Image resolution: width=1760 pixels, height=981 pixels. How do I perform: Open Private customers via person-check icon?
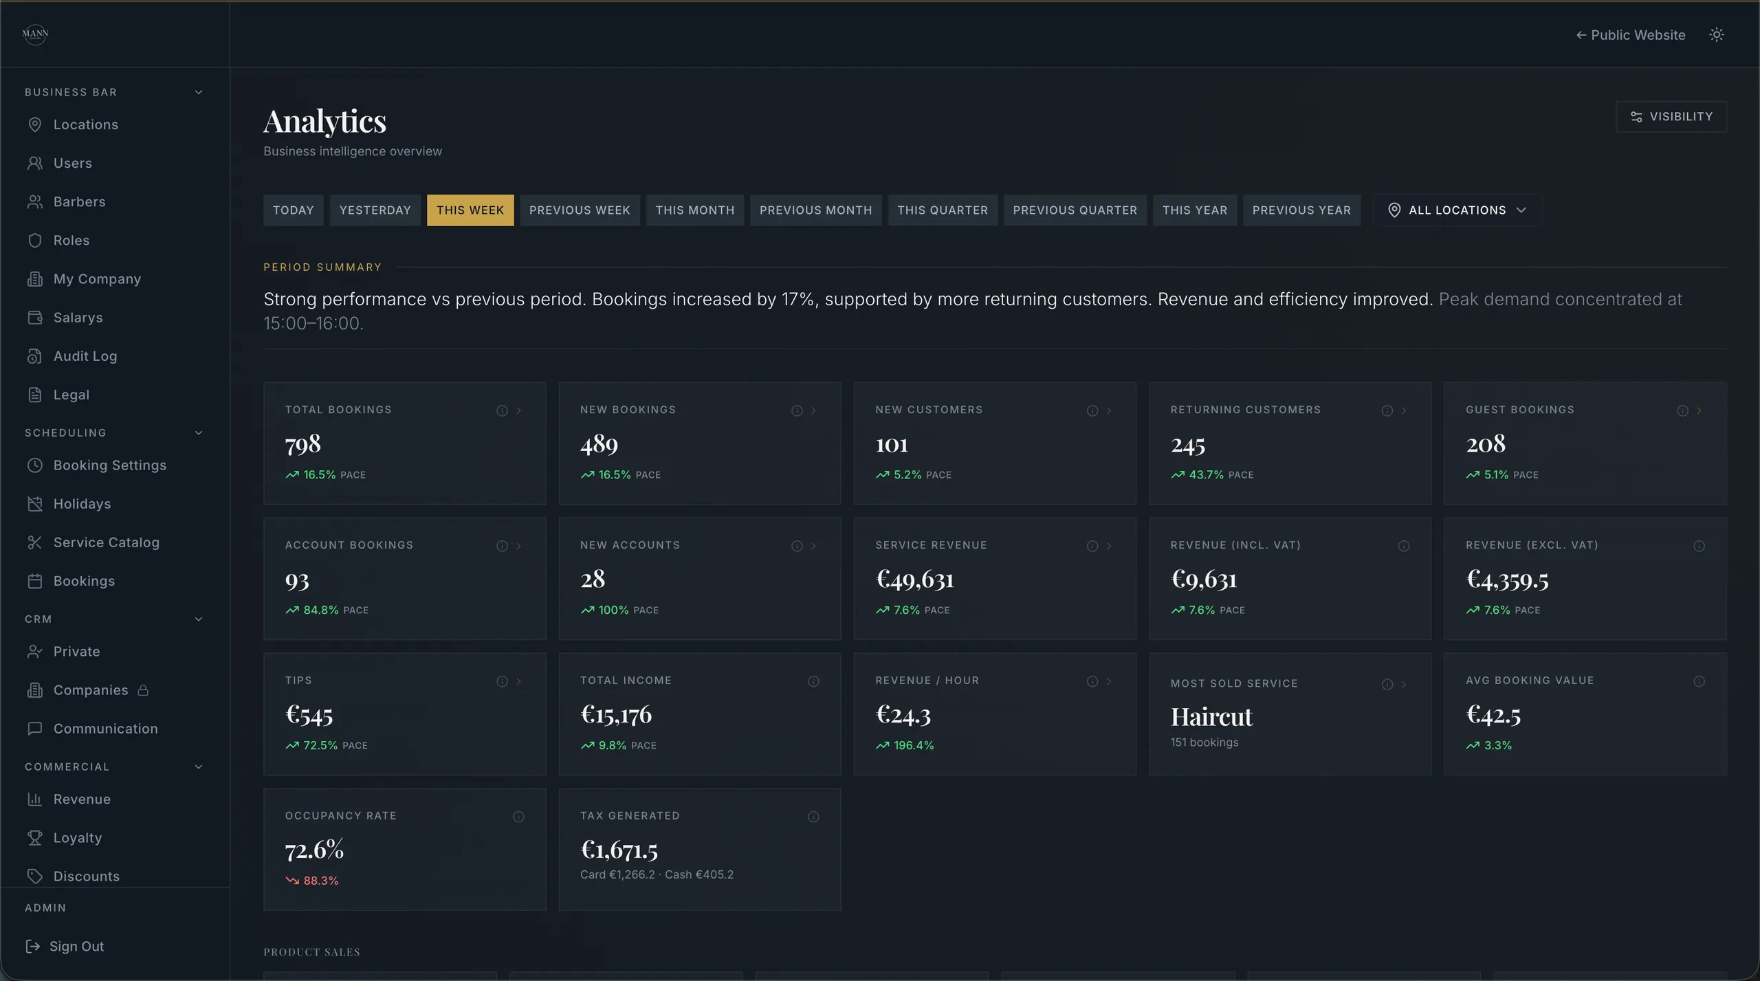coord(35,652)
